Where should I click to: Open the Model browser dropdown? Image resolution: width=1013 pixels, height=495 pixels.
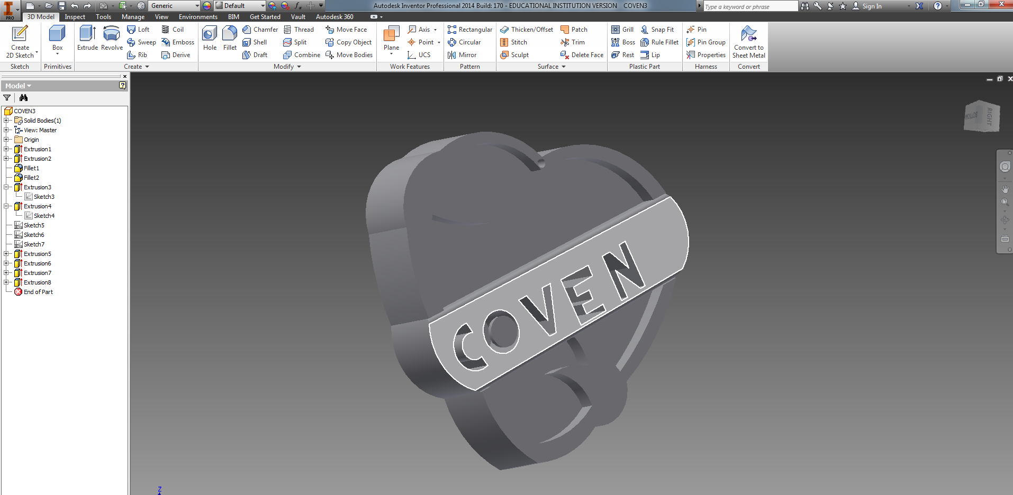pos(19,86)
